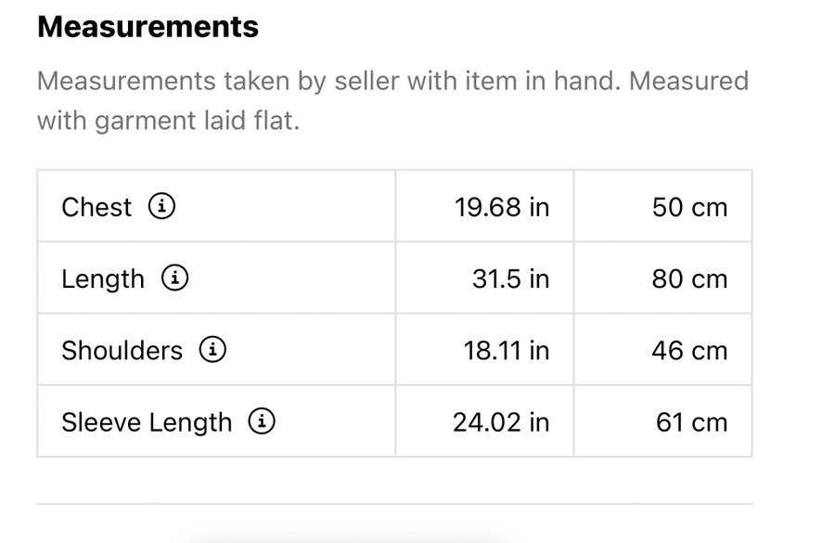Viewport: 835px width, 543px height.
Task: Select the 18.11 in shoulders value
Action: (506, 351)
